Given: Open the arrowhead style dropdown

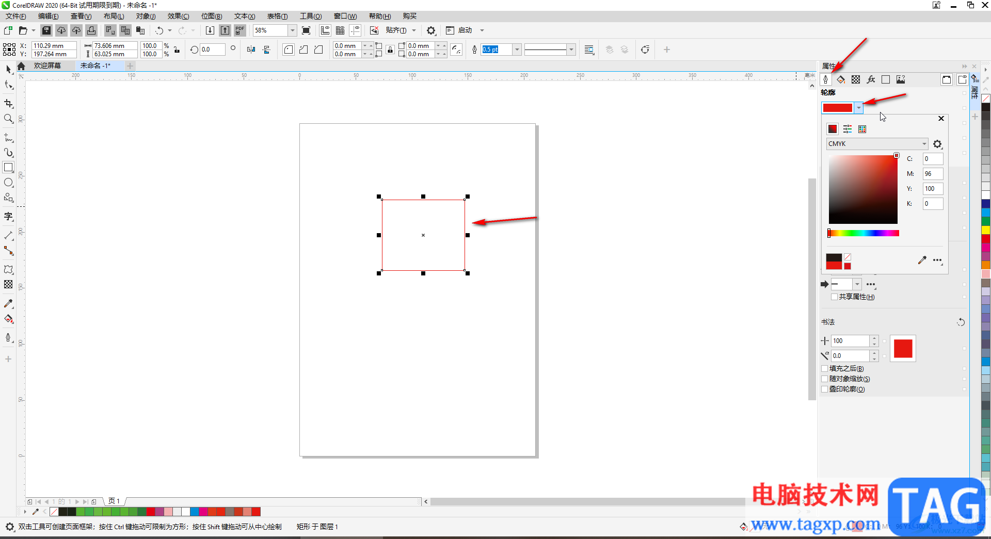Looking at the screenshot, I should pos(857,284).
